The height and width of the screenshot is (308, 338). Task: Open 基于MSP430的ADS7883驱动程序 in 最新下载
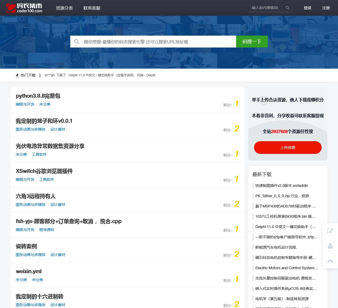point(285,206)
